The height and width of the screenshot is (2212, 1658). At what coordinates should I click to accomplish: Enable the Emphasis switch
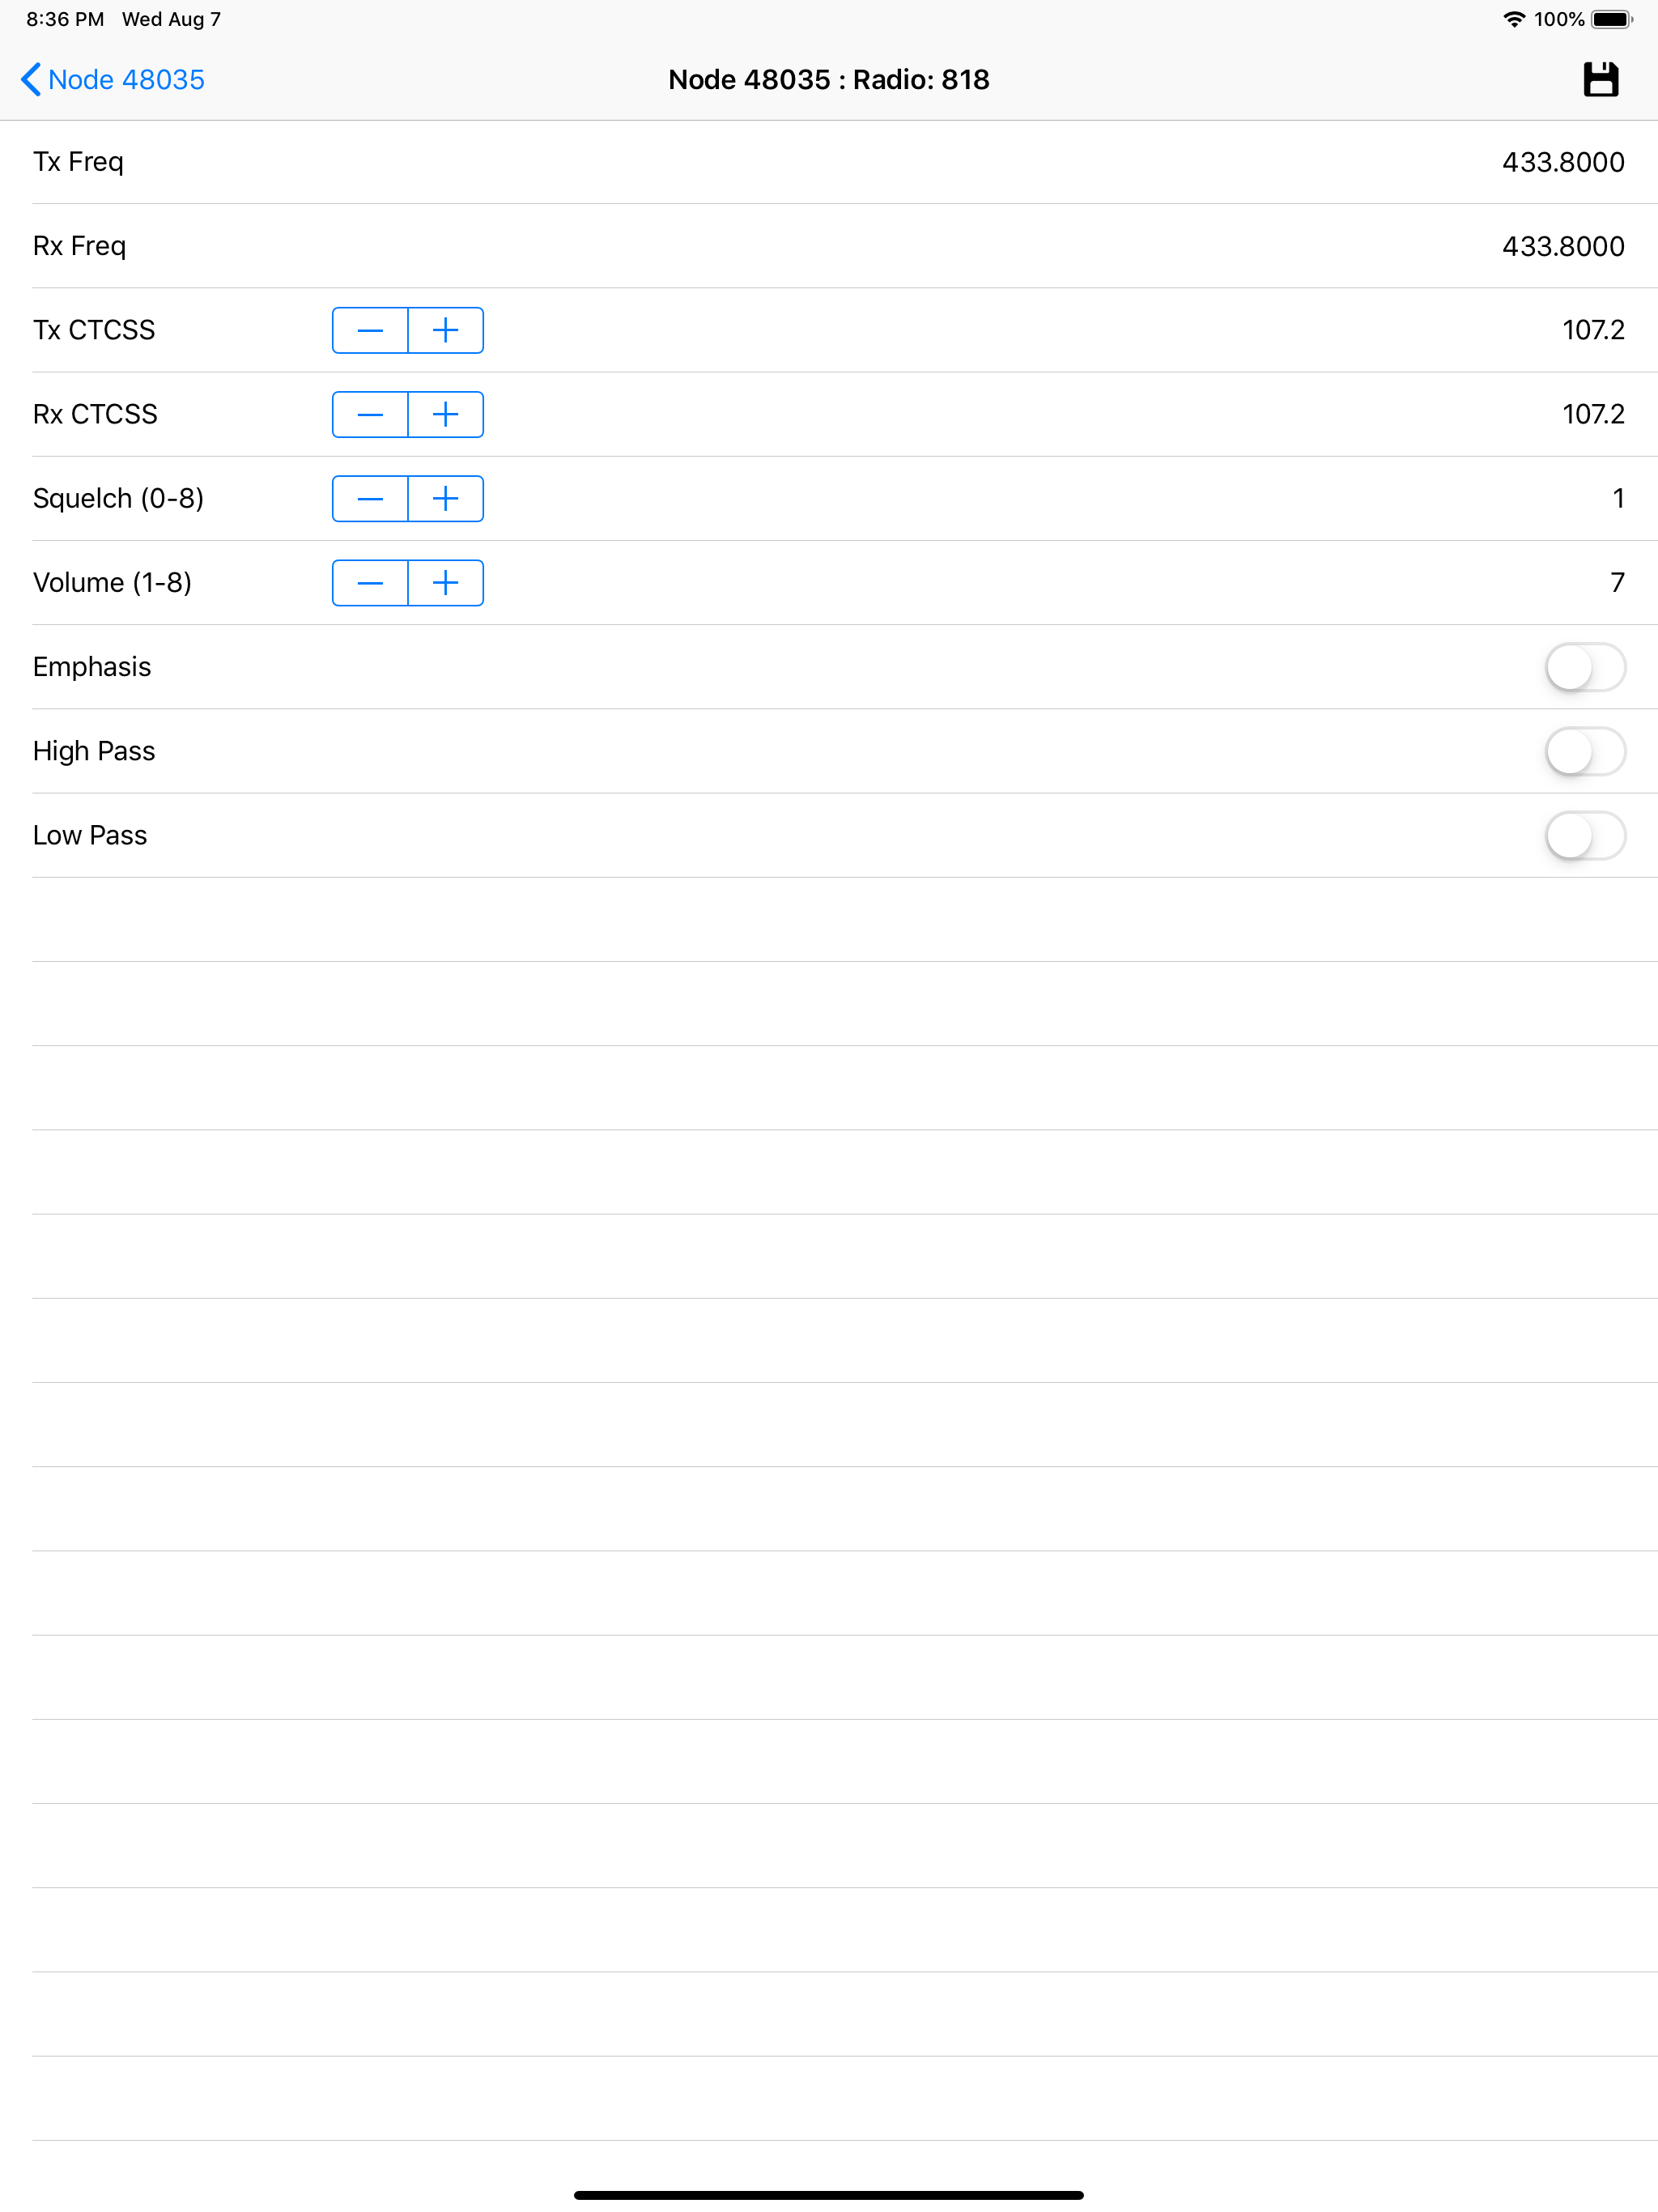tap(1585, 667)
